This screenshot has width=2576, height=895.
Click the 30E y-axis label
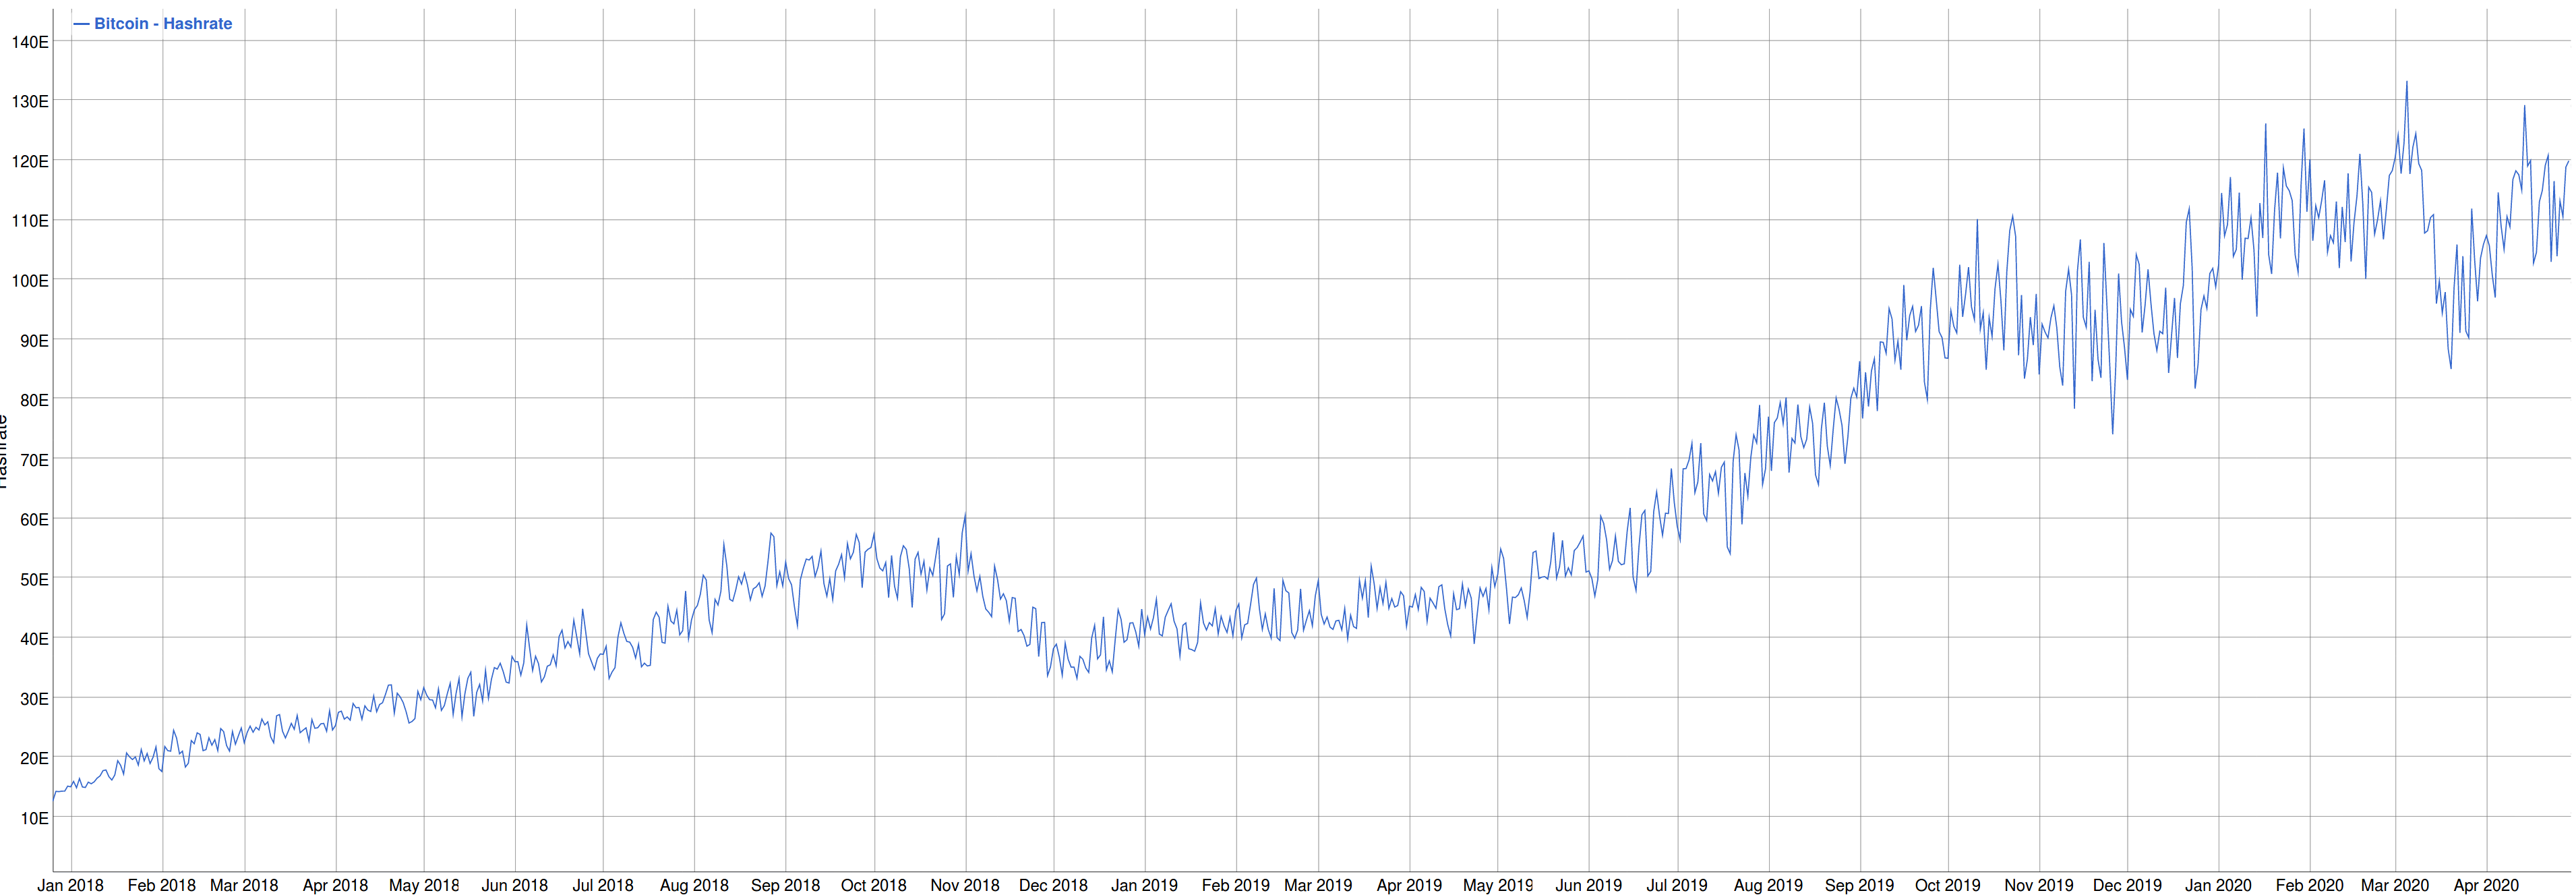pyautogui.click(x=34, y=699)
